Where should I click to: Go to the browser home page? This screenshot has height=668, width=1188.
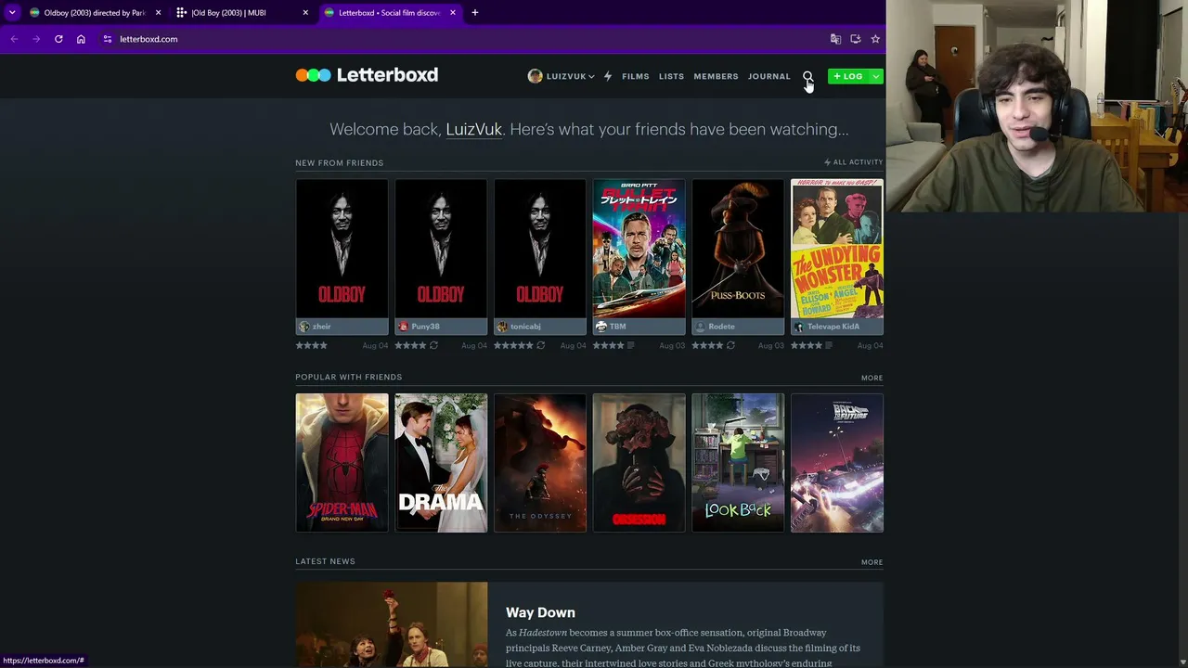(81, 39)
